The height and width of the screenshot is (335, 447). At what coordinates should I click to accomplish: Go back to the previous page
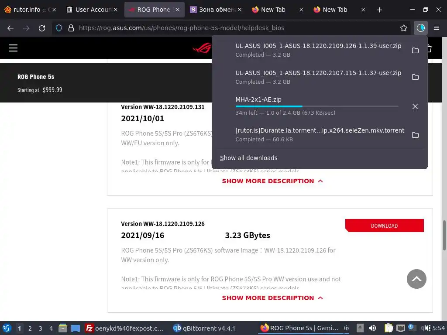[10, 28]
